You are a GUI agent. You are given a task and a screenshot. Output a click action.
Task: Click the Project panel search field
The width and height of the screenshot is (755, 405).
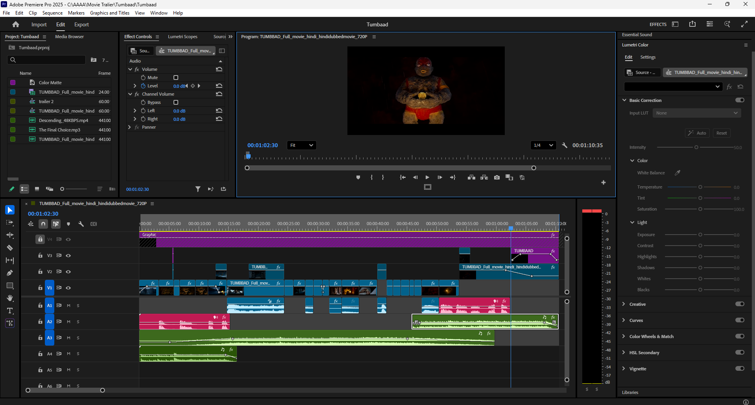(x=46, y=60)
